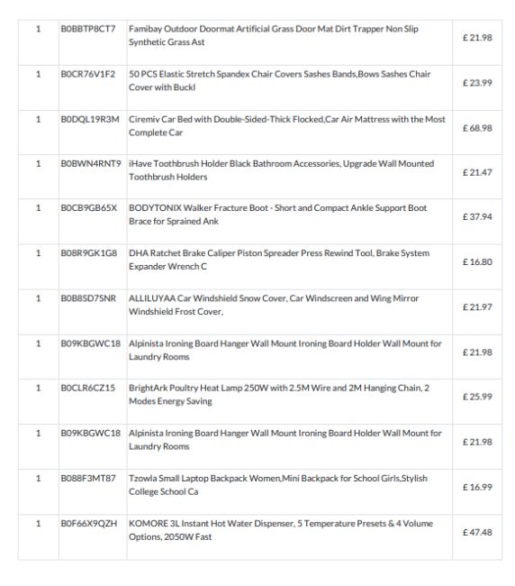The height and width of the screenshot is (586, 515).
Task: Select the £ 68.98 price
Action: [477, 128]
